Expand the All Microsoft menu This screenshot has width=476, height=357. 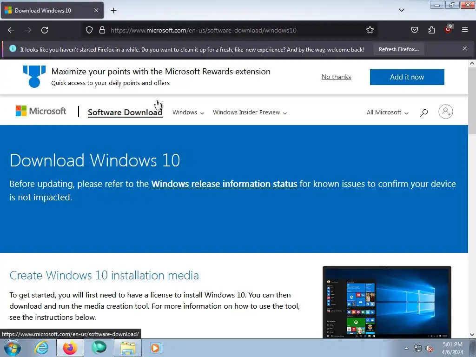pyautogui.click(x=387, y=112)
